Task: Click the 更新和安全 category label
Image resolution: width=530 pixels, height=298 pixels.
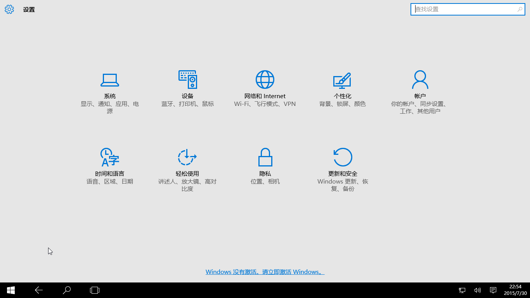Action: click(343, 174)
